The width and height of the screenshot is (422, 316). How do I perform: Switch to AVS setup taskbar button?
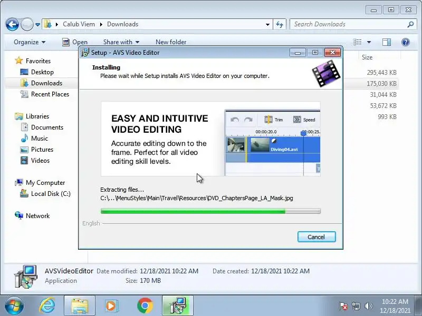(178, 306)
